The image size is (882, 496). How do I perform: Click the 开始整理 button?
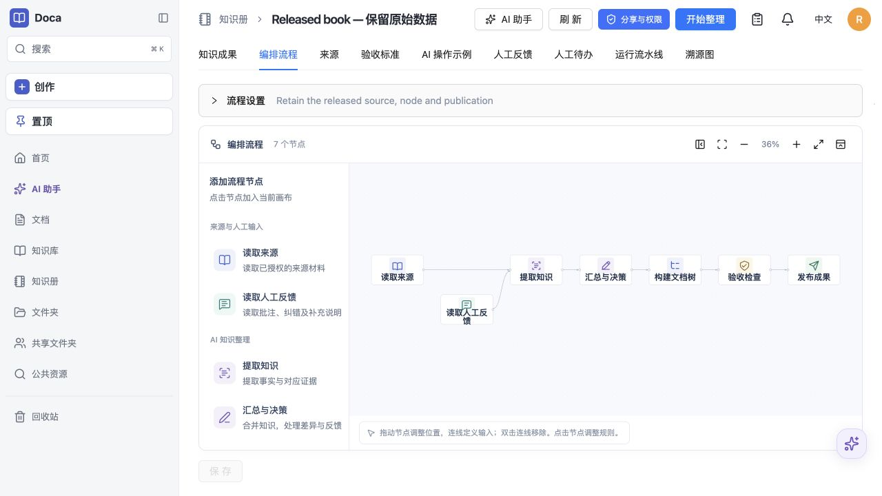tap(706, 19)
